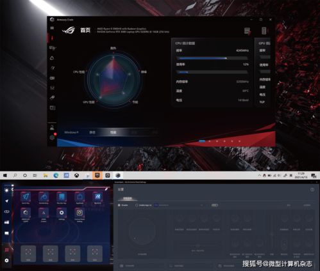Click the help question mark button
This screenshot has width=320, height=271.
tap(312, 190)
